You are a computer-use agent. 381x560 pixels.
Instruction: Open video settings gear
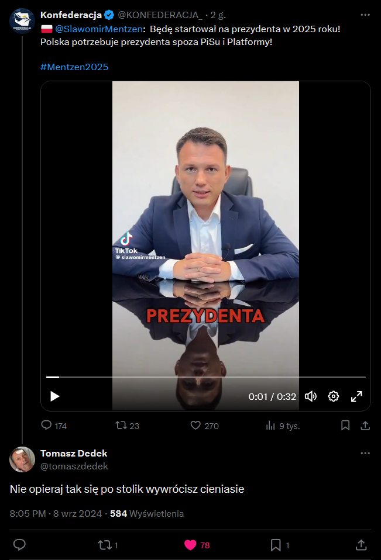pyautogui.click(x=334, y=396)
